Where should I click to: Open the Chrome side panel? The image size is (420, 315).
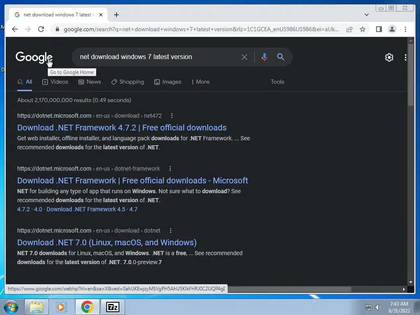coord(379,29)
